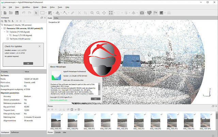Select the Navigation arrow tool
218x137 pixels.
[x=36, y=13]
